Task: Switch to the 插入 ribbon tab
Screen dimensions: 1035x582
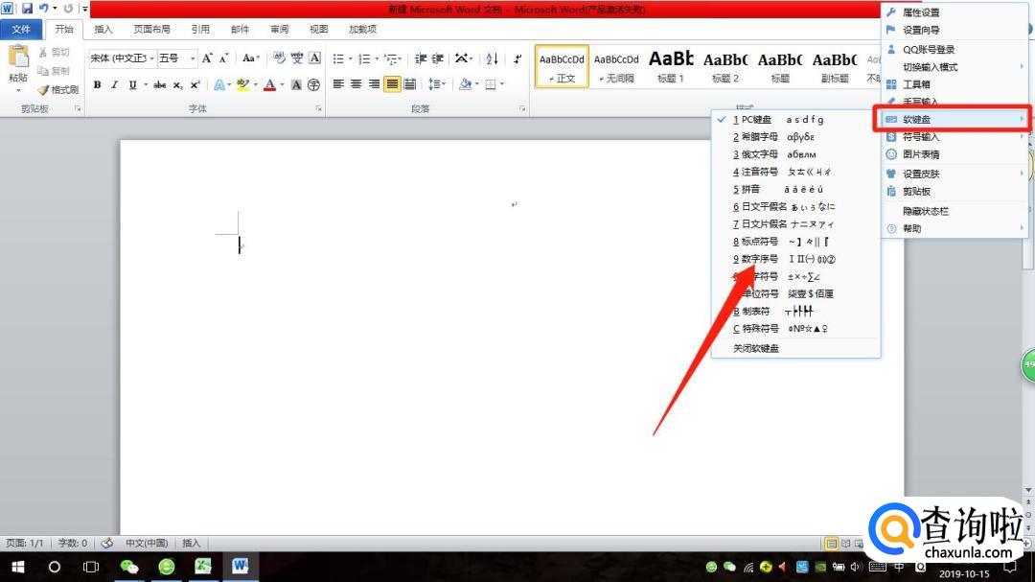Action: (103, 29)
